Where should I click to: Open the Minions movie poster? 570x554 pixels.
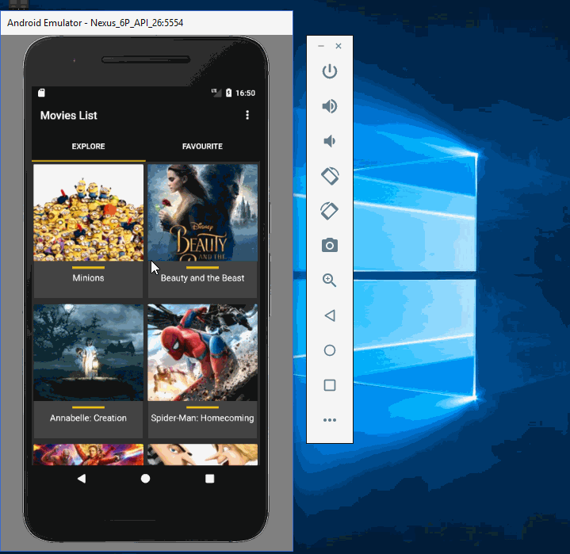click(88, 212)
